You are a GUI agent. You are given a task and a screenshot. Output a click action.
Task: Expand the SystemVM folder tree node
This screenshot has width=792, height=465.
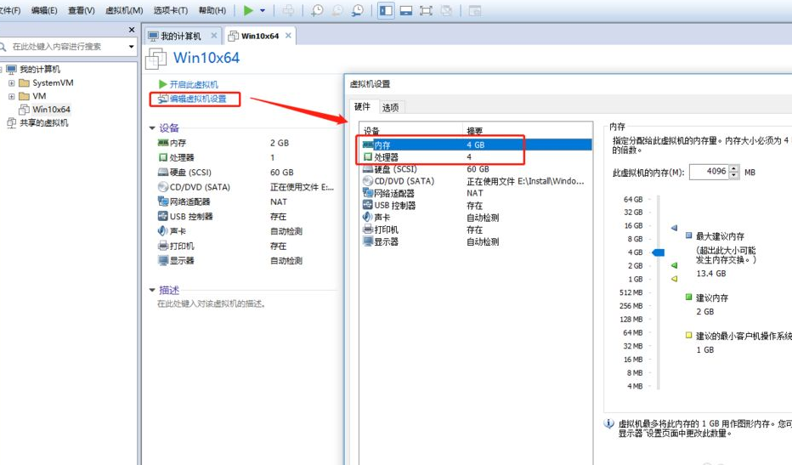[x=11, y=83]
